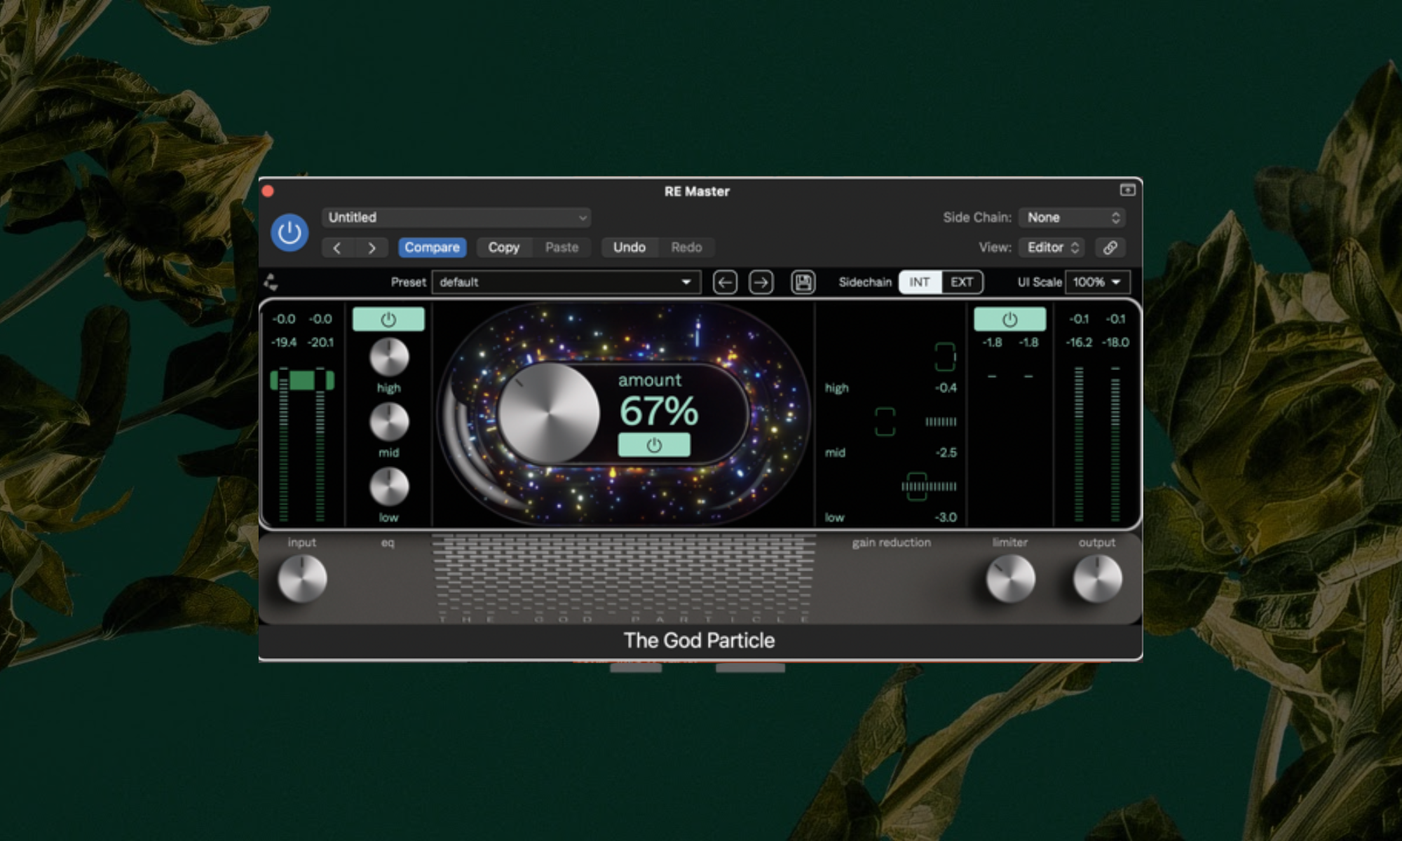This screenshot has width=1402, height=841.
Task: Toggle the EQ section power button
Action: point(388,320)
